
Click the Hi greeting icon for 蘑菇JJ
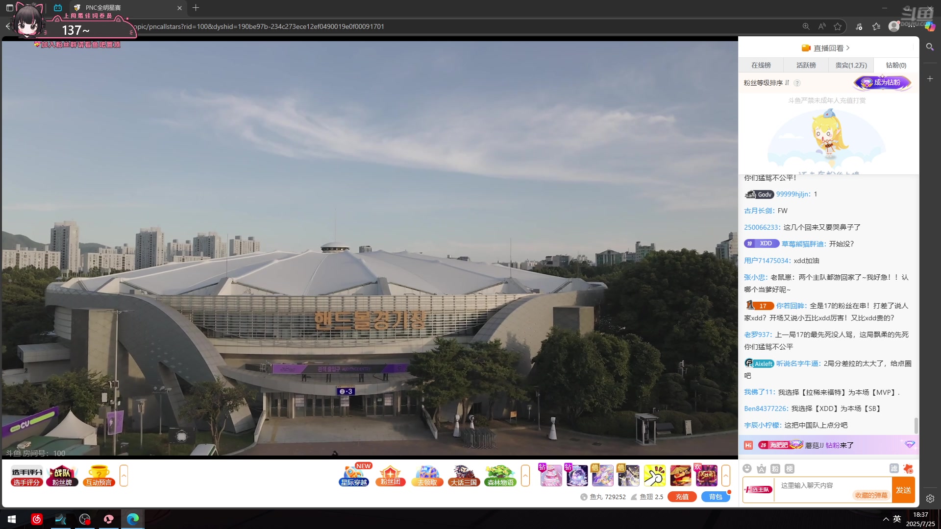click(x=748, y=445)
